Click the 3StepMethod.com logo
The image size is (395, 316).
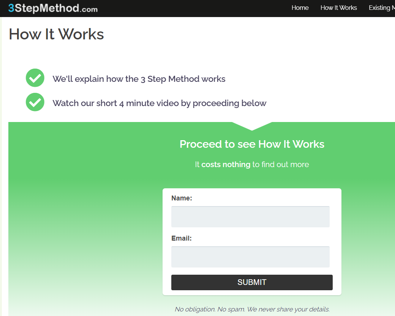tap(52, 8)
